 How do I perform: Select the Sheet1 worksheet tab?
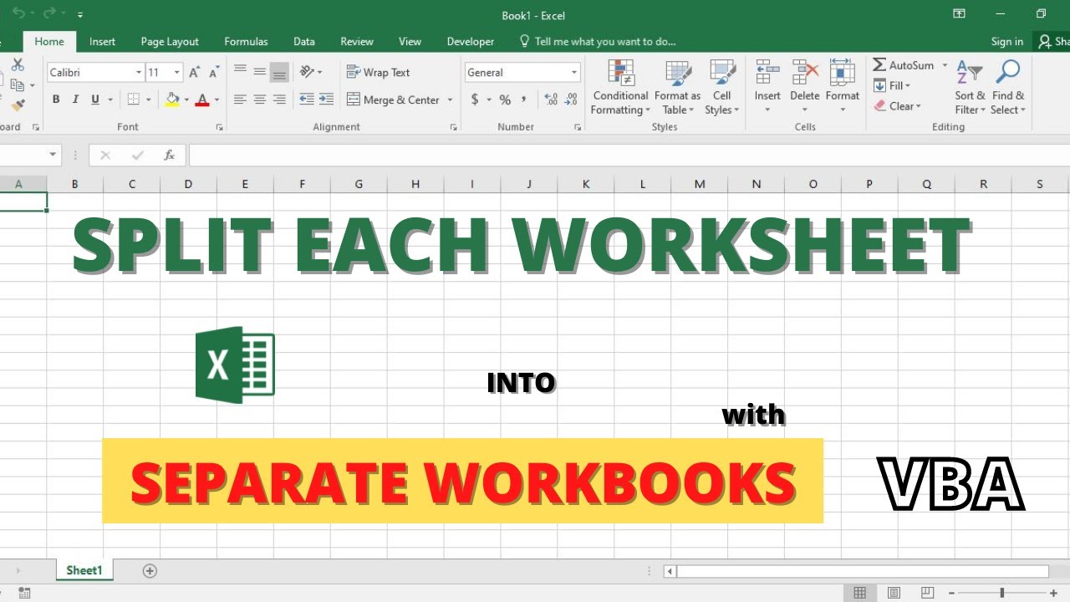pos(84,570)
